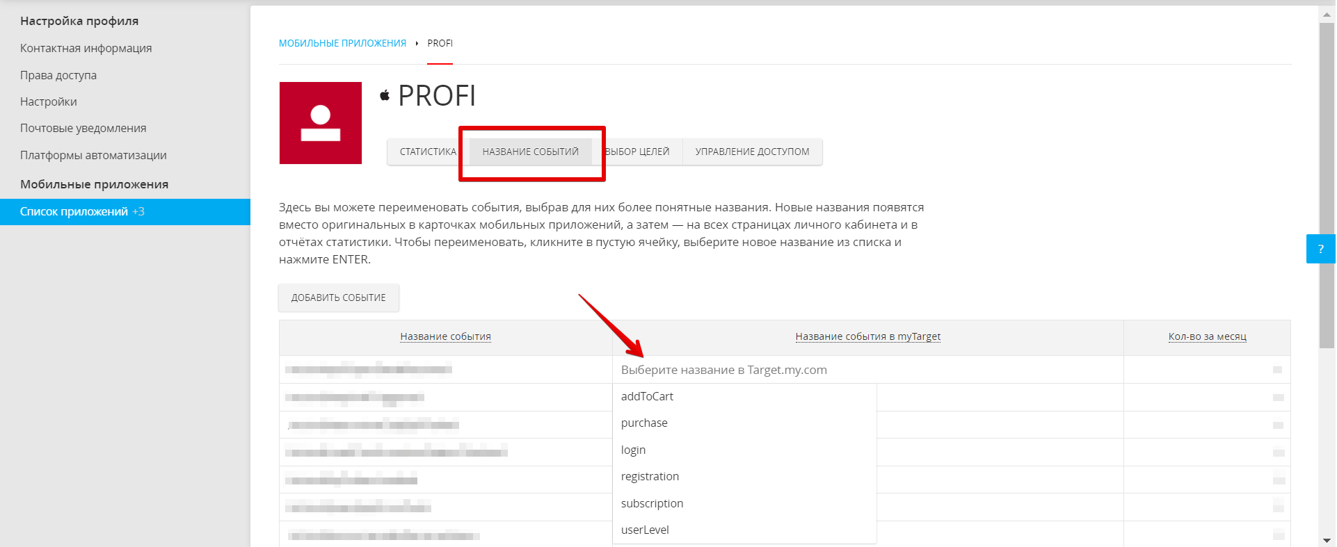The width and height of the screenshot is (1337, 547).
Task: Open the Выбор целей tab
Action: point(637,152)
